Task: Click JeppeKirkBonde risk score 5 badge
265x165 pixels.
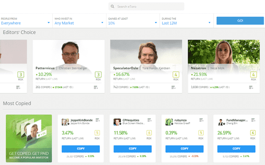Action: (97, 133)
